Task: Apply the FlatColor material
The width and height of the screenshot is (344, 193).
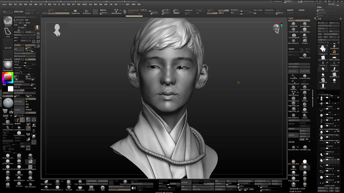Action: pos(305,162)
